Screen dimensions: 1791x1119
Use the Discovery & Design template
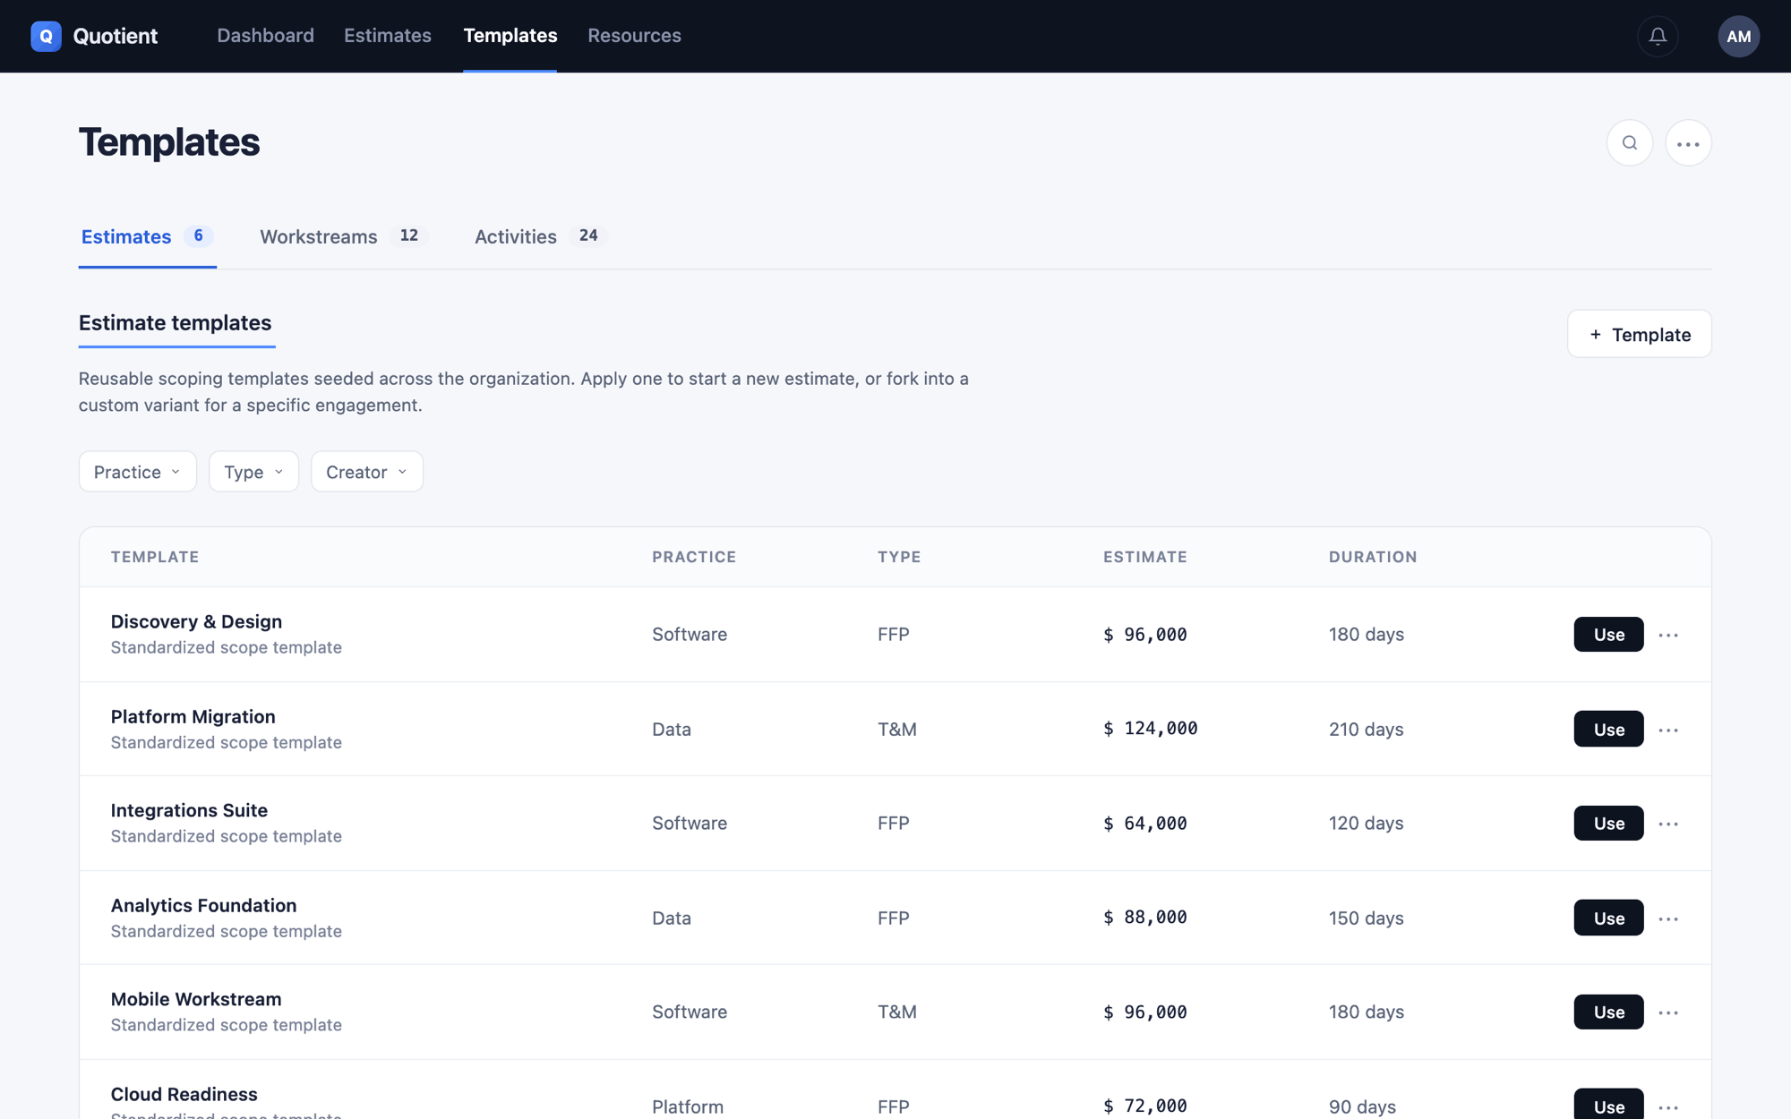click(x=1608, y=635)
